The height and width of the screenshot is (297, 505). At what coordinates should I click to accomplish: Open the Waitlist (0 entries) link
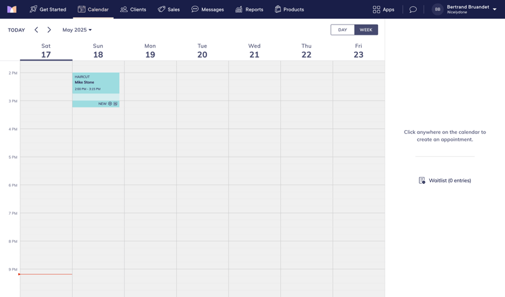point(449,181)
